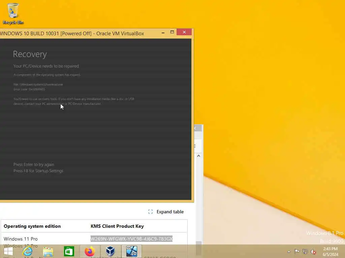Switch to Firefox in the taskbar
The image size is (345, 258).
[90, 251]
